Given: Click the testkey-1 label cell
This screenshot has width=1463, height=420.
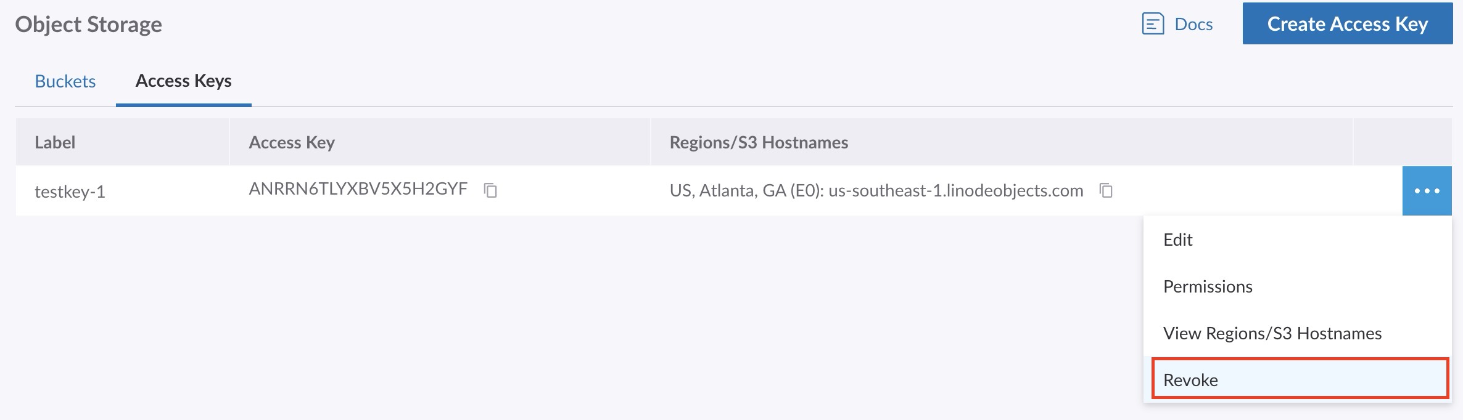Looking at the screenshot, I should [70, 192].
